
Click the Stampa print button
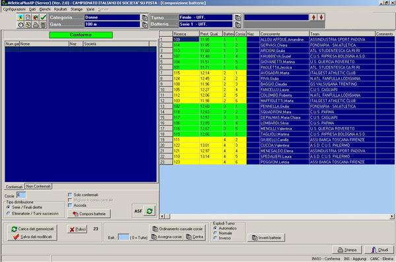[347, 250]
